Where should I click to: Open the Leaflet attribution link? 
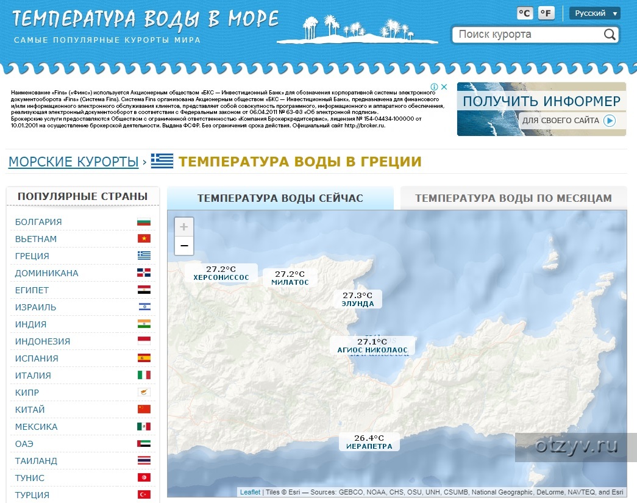tap(250, 492)
